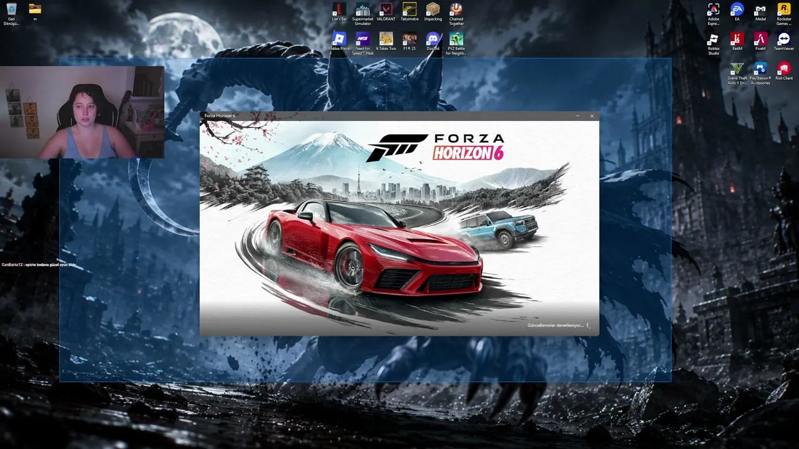Select the Rockstar Games Launcher icon
799x449 pixels.
tap(784, 14)
